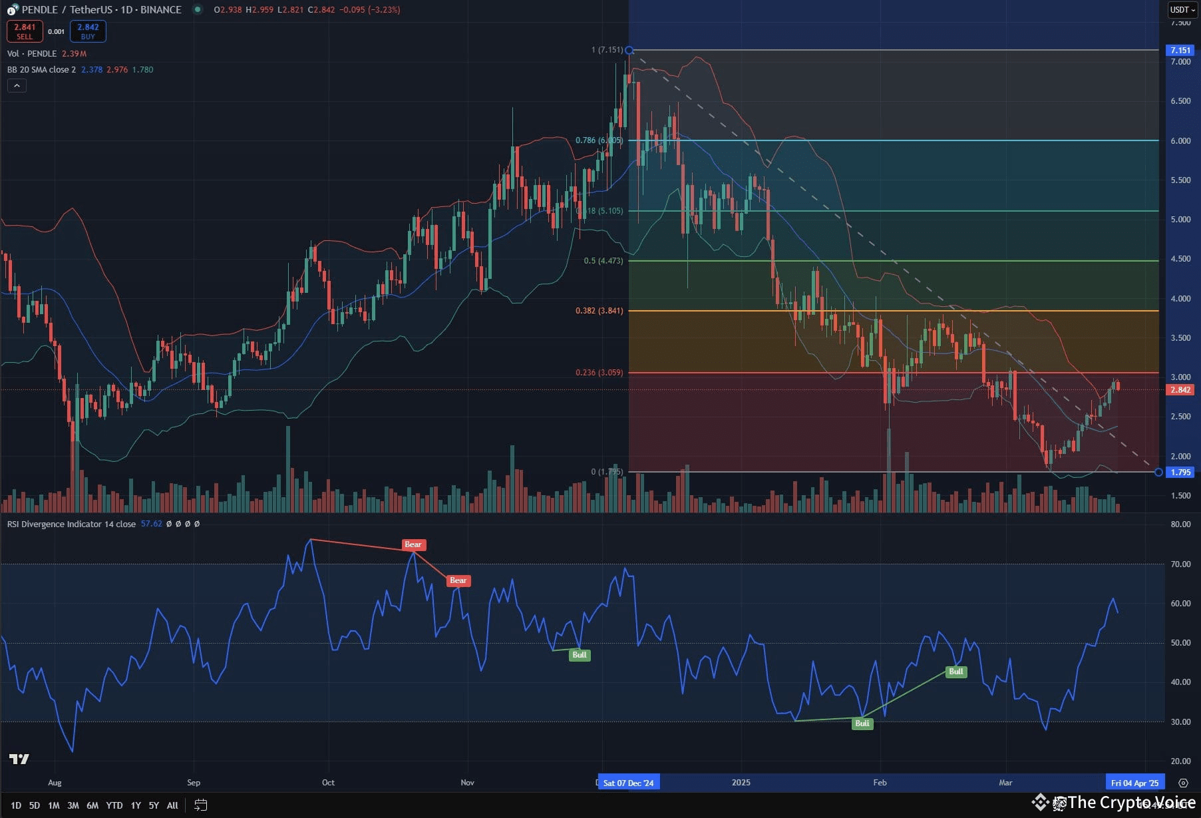Click the RSI Divergence Indicator legend title
This screenshot has height=818, width=1201.
(71, 524)
